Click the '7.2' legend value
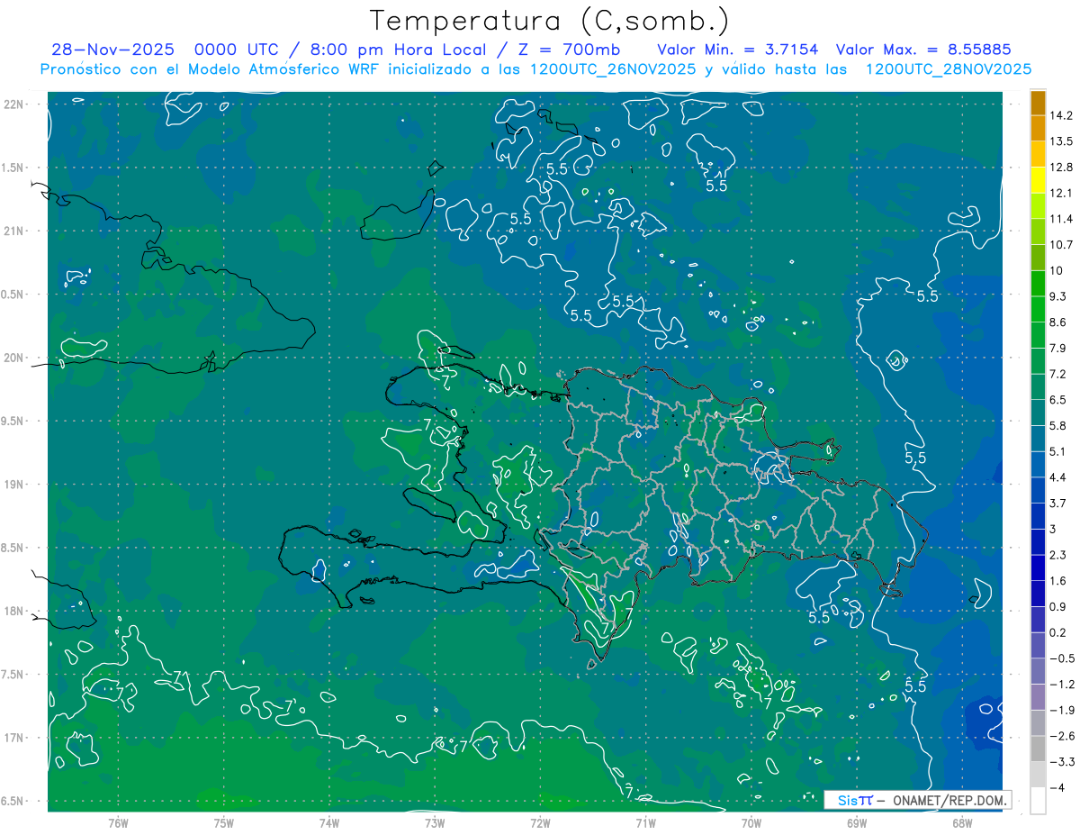 click(1058, 374)
